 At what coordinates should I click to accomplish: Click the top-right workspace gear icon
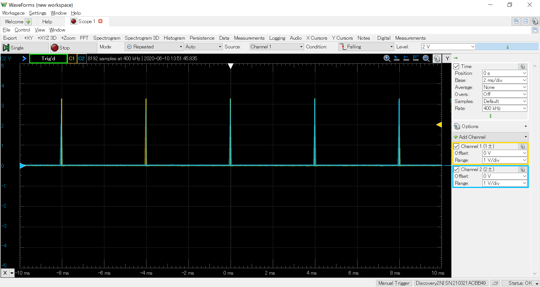pos(535,21)
